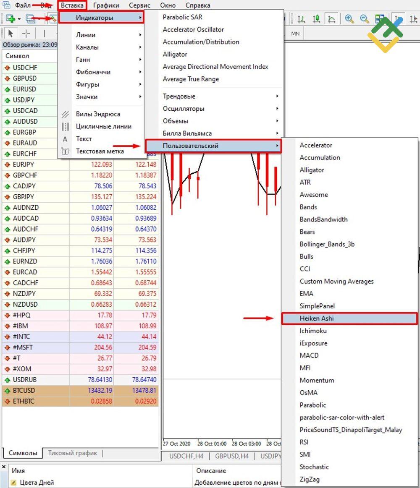Click the letter A text icon
Screen dimensions: 420x488
click(x=65, y=139)
